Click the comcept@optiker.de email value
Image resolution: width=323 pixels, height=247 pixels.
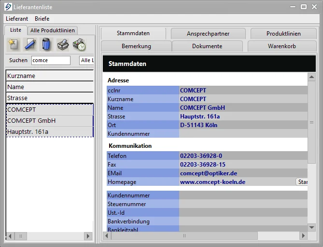(x=209, y=173)
